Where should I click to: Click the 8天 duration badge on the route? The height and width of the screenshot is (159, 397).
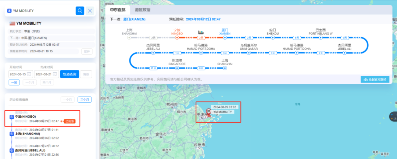coord(201,68)
